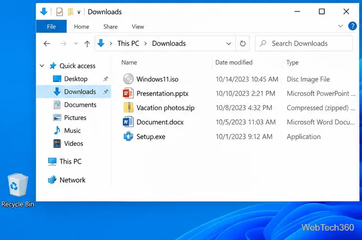
Task: Click the Compressed (zipped) type cell
Action: [321, 108]
